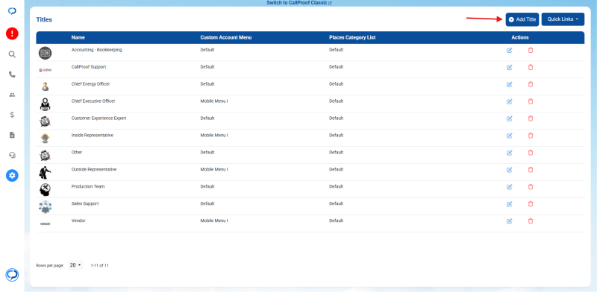
Task: Click the Chief Executive Officer avatar image
Action: click(x=45, y=104)
